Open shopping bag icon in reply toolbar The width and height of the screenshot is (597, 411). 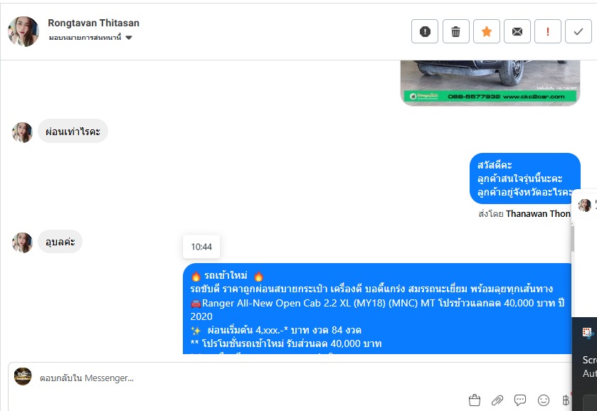click(x=475, y=400)
